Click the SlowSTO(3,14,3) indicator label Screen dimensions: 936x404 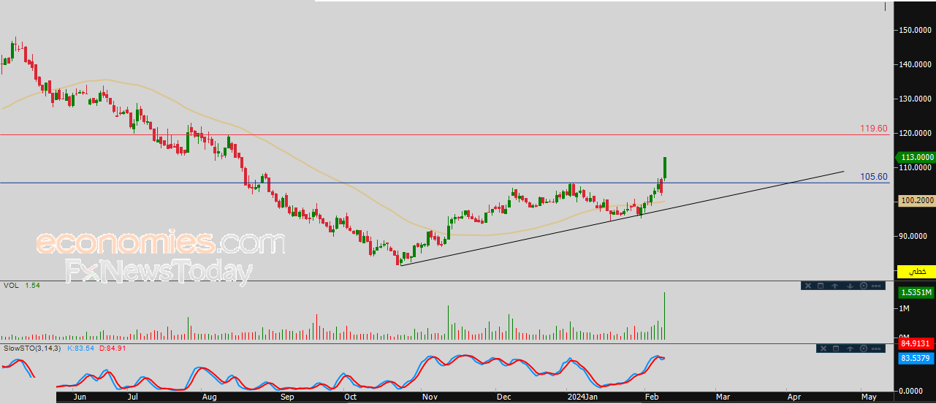(x=34, y=349)
